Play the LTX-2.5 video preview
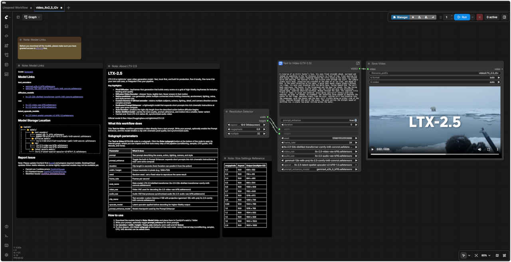 tap(372, 149)
